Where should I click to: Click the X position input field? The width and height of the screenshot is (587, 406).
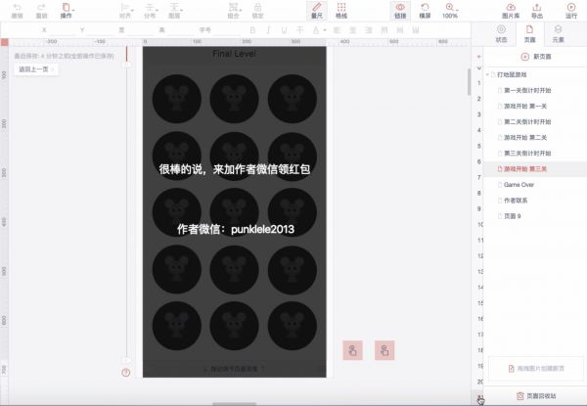[x=61, y=30]
